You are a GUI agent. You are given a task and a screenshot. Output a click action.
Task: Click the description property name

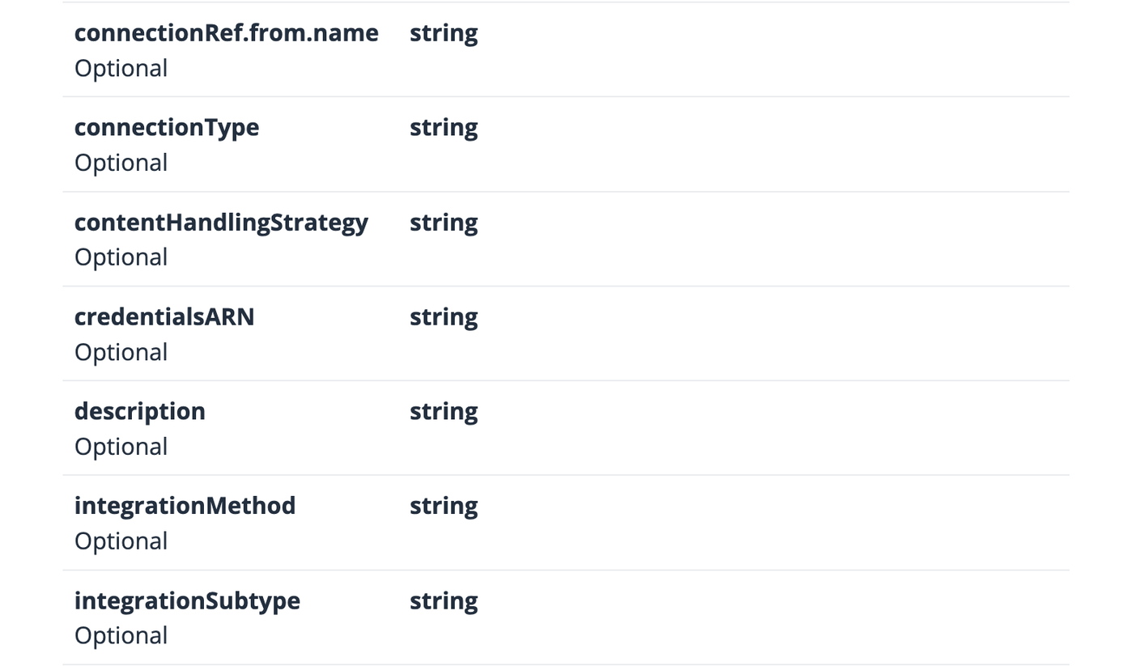pyautogui.click(x=140, y=412)
